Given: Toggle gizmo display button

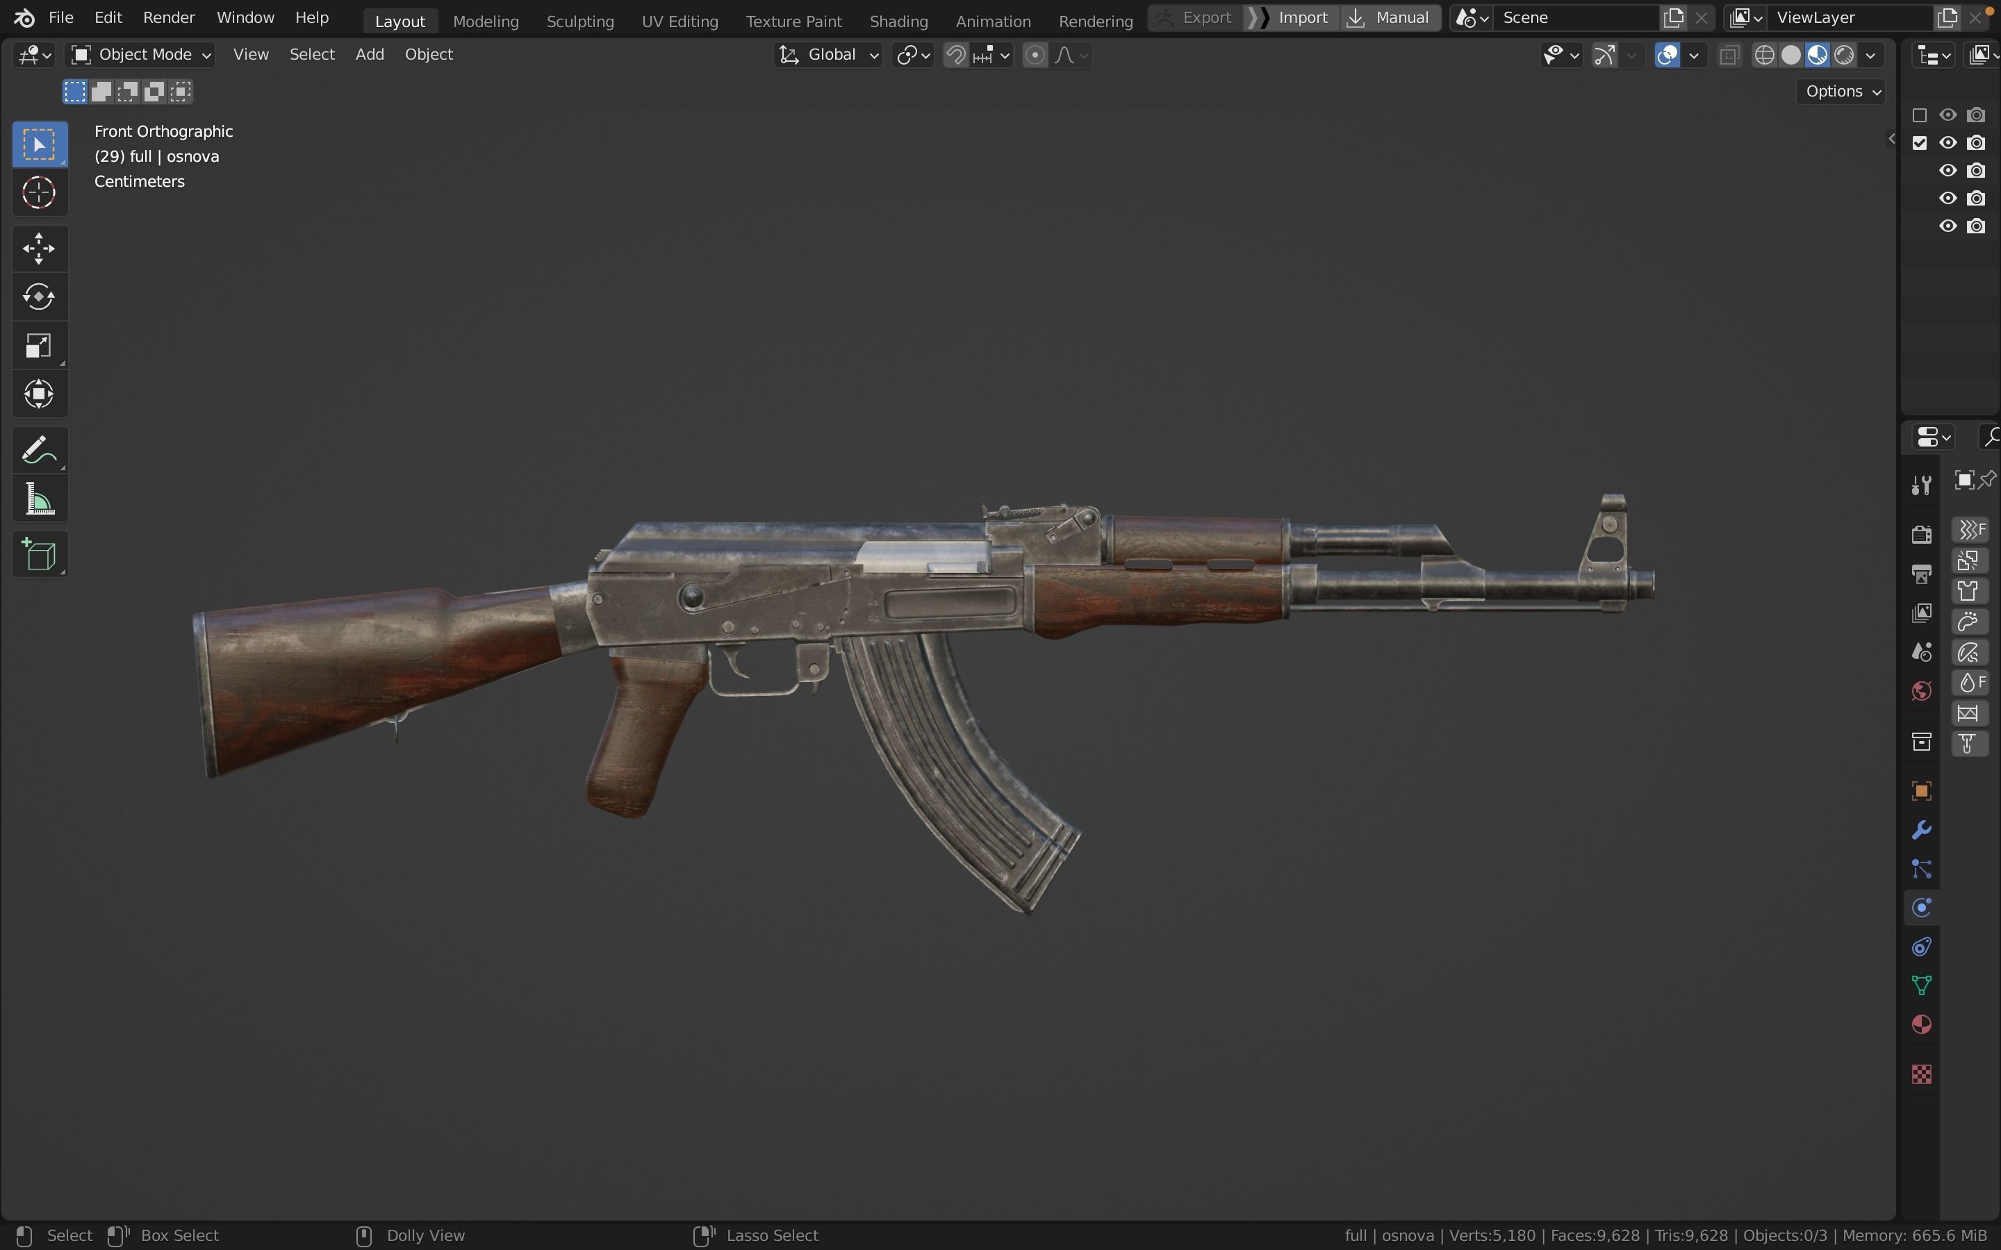Looking at the screenshot, I should (x=1605, y=56).
